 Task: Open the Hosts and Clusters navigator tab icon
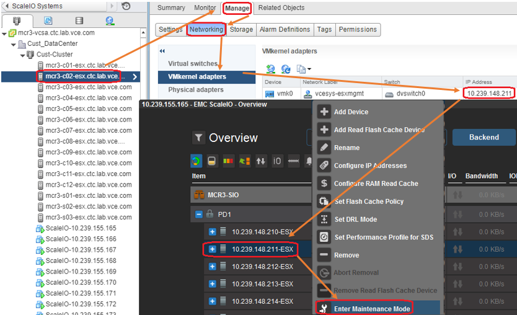pyautogui.click(x=17, y=21)
